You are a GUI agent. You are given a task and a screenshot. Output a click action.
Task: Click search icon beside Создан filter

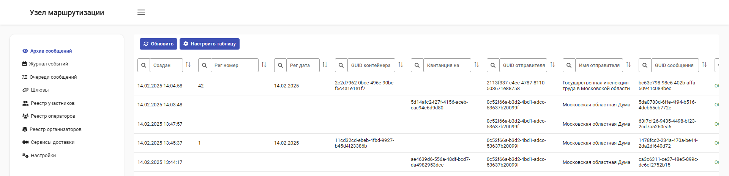(x=144, y=65)
